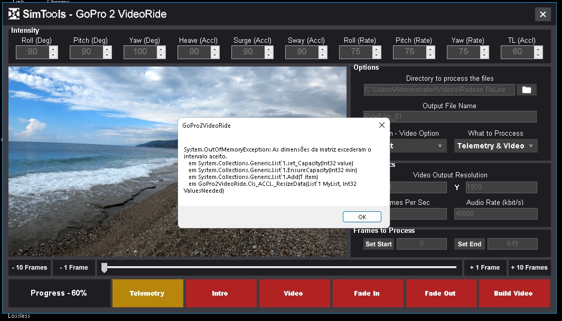Step forward with + 10 Frames
Image resolution: width=562 pixels, height=321 pixels.
[x=529, y=268]
